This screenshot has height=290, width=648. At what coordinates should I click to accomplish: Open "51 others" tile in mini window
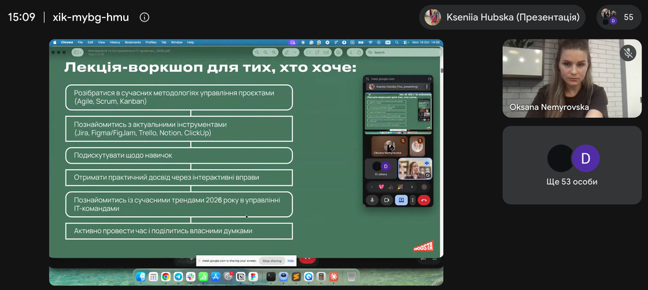tap(381, 169)
